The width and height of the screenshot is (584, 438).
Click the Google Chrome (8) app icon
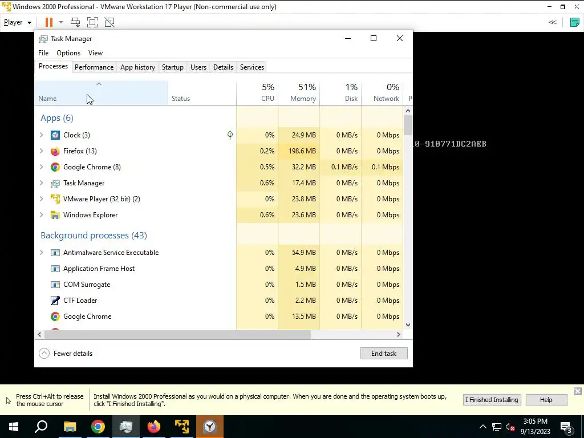coord(55,167)
